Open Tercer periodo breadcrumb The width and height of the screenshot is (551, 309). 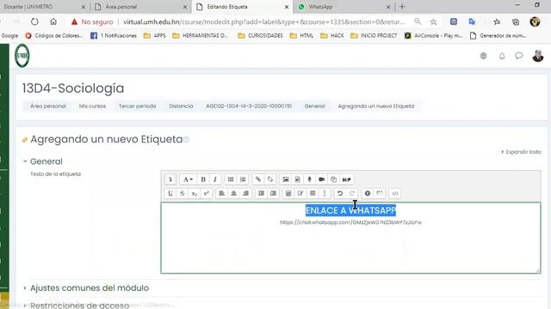tap(138, 106)
